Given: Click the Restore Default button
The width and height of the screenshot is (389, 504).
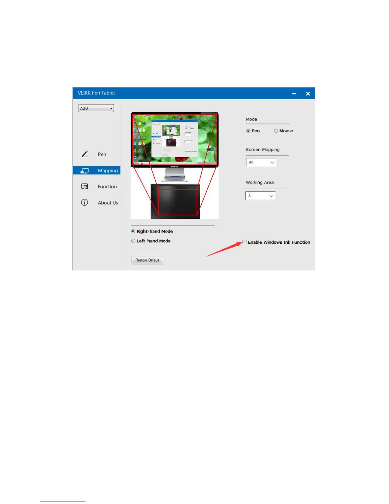Looking at the screenshot, I should point(147,260).
